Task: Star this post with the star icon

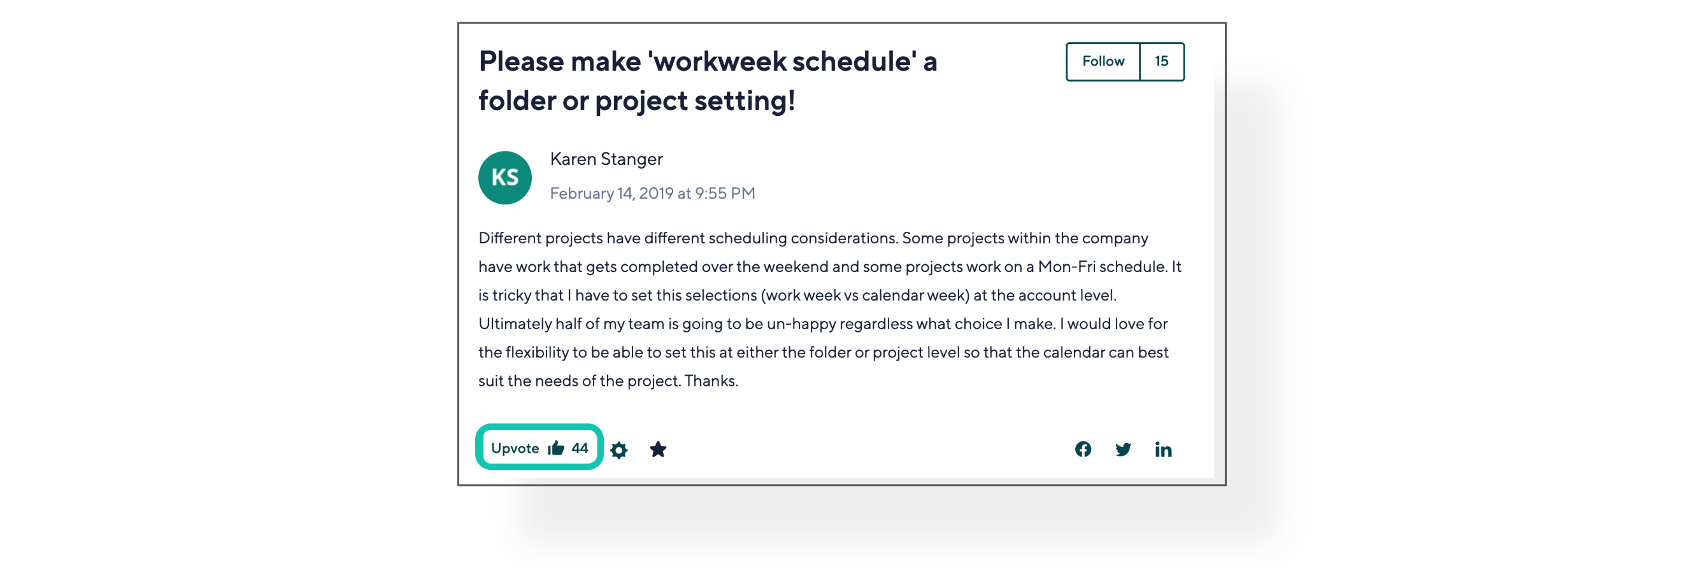Action: coord(658,449)
